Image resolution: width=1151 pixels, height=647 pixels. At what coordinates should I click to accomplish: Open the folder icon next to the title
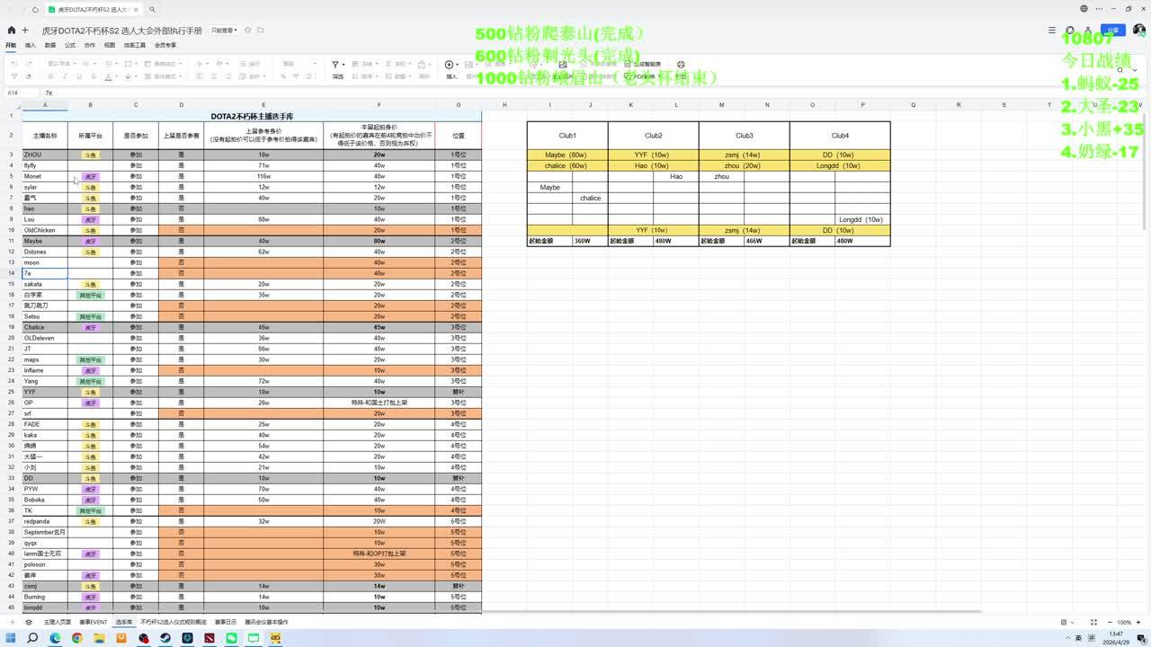pos(261,30)
